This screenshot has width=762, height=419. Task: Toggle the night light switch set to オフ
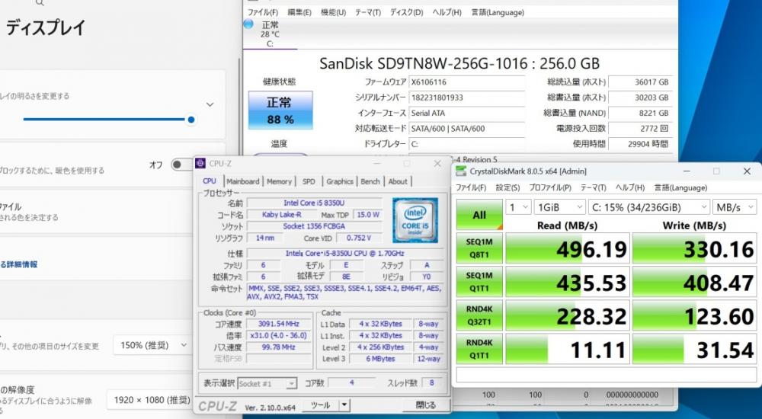(x=181, y=165)
